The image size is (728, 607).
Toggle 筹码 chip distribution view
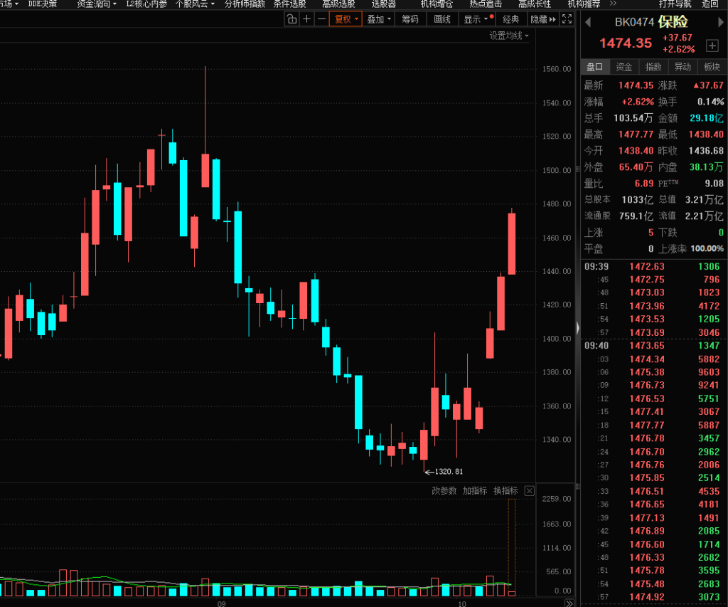coord(410,19)
